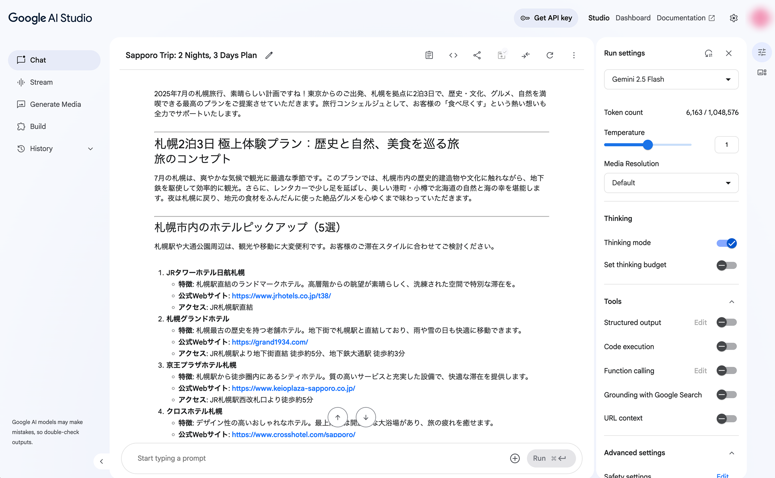Screen dimensions: 775x478
Task: Open the three-dot more options menu
Action: click(x=574, y=55)
